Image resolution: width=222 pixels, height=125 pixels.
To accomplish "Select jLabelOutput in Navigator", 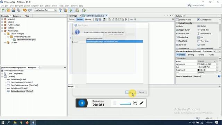I will click(x=19, y=88).
